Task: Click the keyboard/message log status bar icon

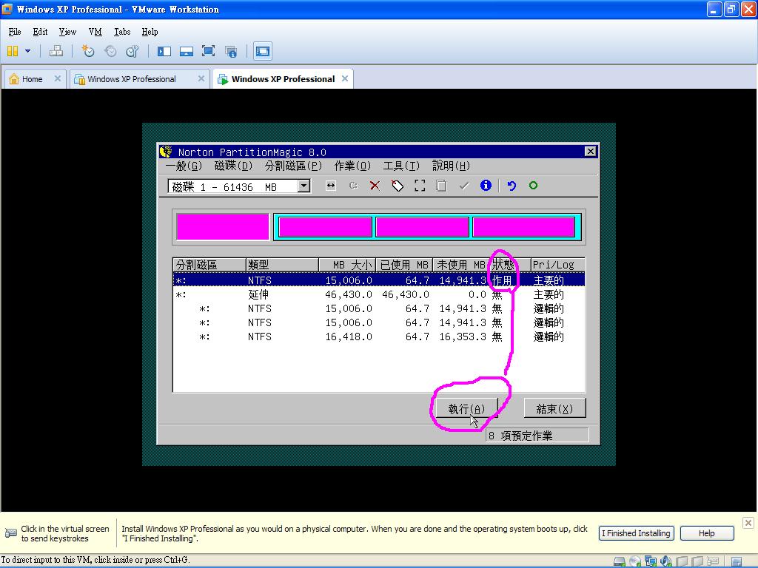Action: point(713,561)
